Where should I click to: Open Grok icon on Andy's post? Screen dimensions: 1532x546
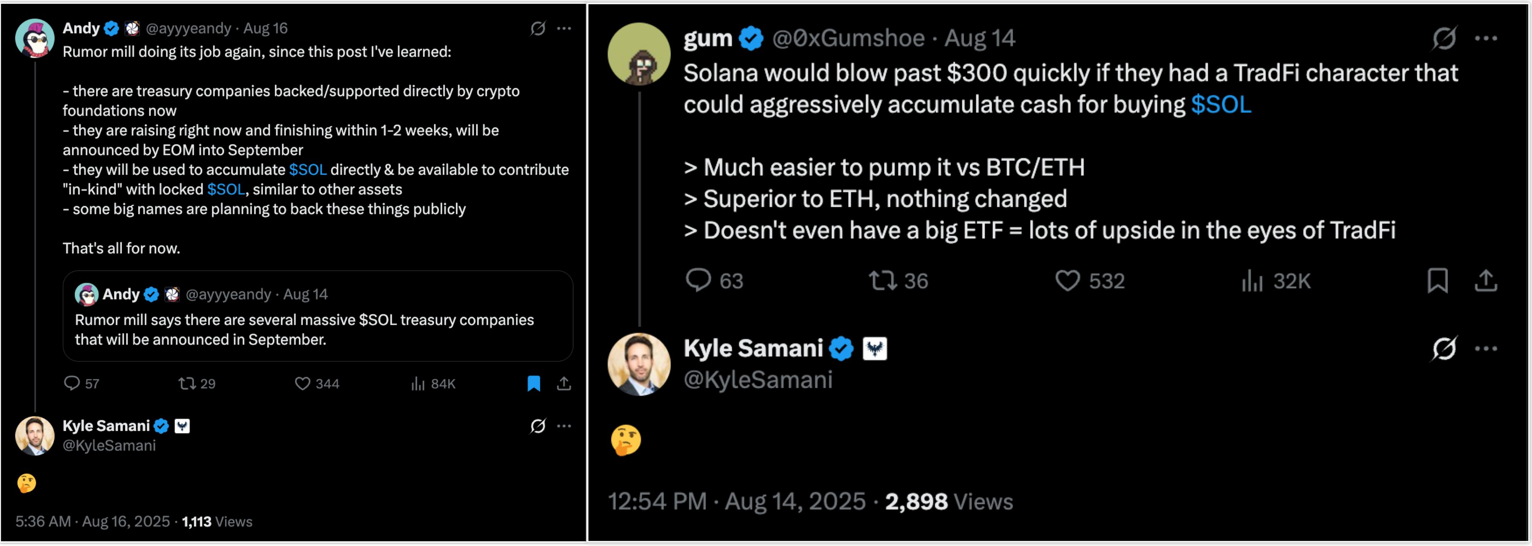point(537,28)
